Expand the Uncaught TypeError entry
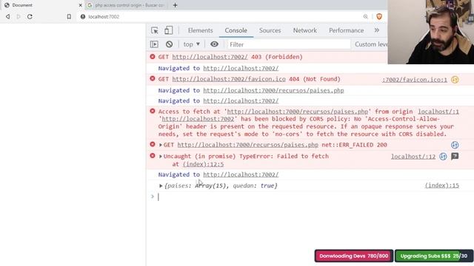The width and height of the screenshot is (474, 266). 161,156
